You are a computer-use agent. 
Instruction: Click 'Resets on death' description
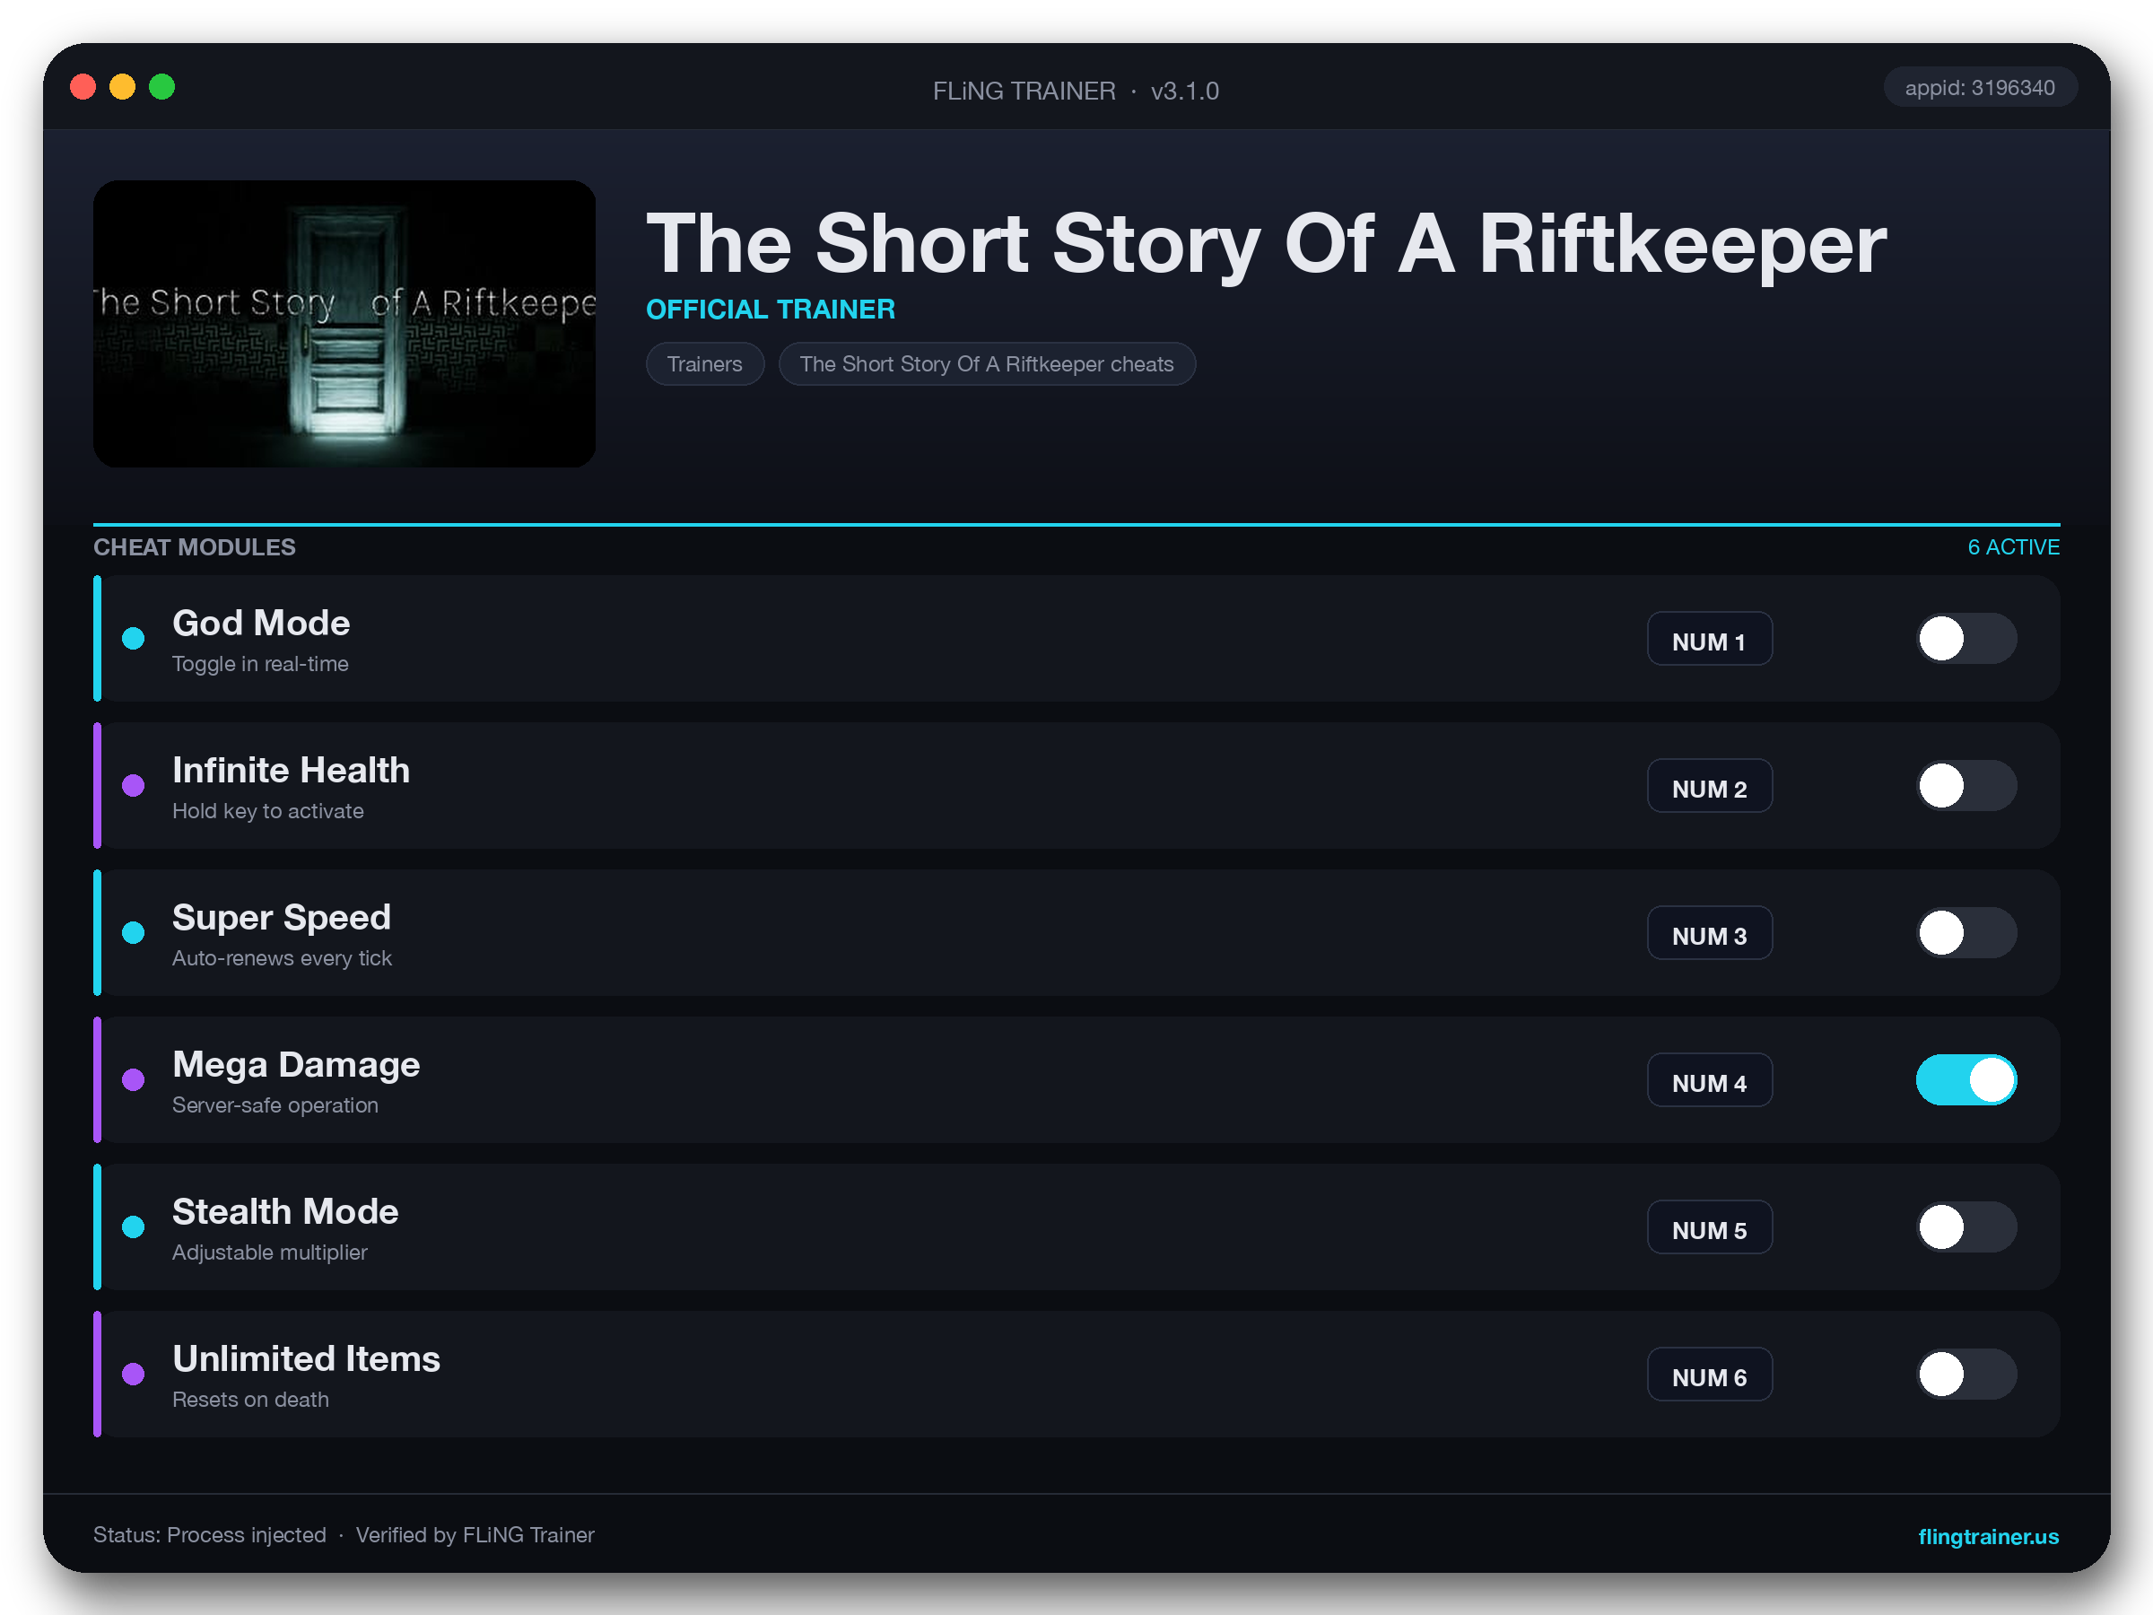250,1399
